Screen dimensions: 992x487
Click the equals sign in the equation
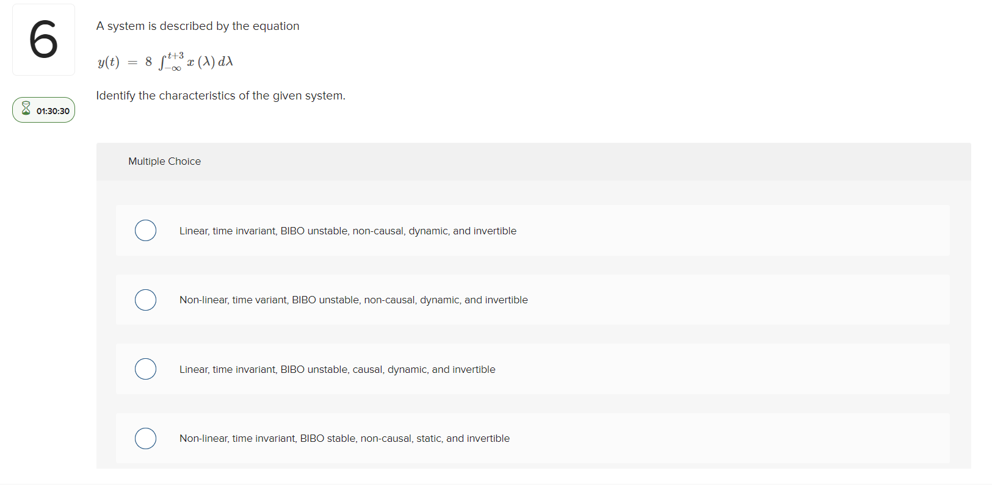coord(132,62)
